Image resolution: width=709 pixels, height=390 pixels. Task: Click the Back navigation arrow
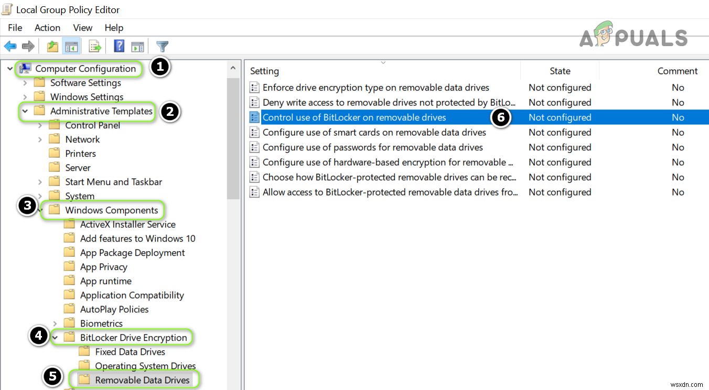[10, 46]
